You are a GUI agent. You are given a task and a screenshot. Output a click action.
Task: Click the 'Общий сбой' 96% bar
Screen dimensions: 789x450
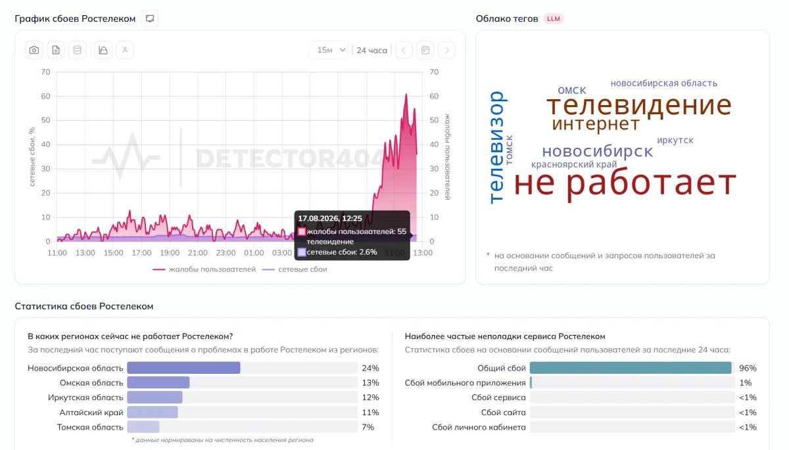(x=631, y=368)
